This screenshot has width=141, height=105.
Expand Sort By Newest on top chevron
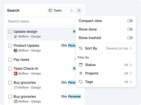[131, 48]
